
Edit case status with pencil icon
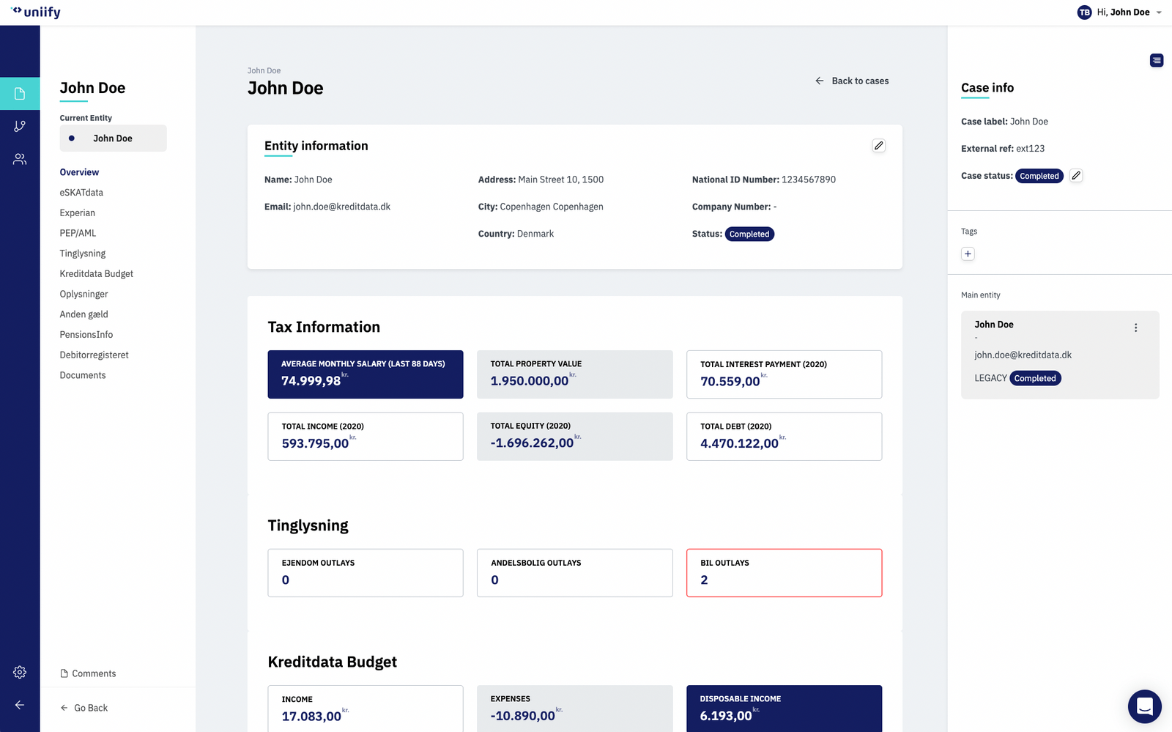pyautogui.click(x=1075, y=176)
